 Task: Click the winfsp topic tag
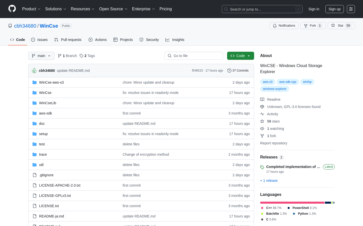[x=307, y=82]
